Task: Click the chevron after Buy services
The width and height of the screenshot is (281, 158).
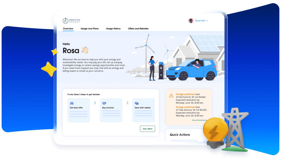Action: [x=127, y=103]
